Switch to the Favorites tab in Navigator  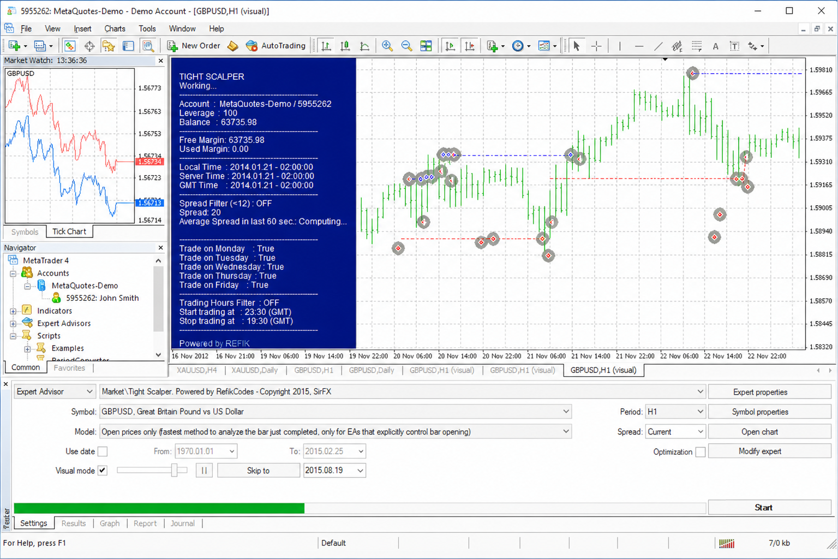coord(69,368)
